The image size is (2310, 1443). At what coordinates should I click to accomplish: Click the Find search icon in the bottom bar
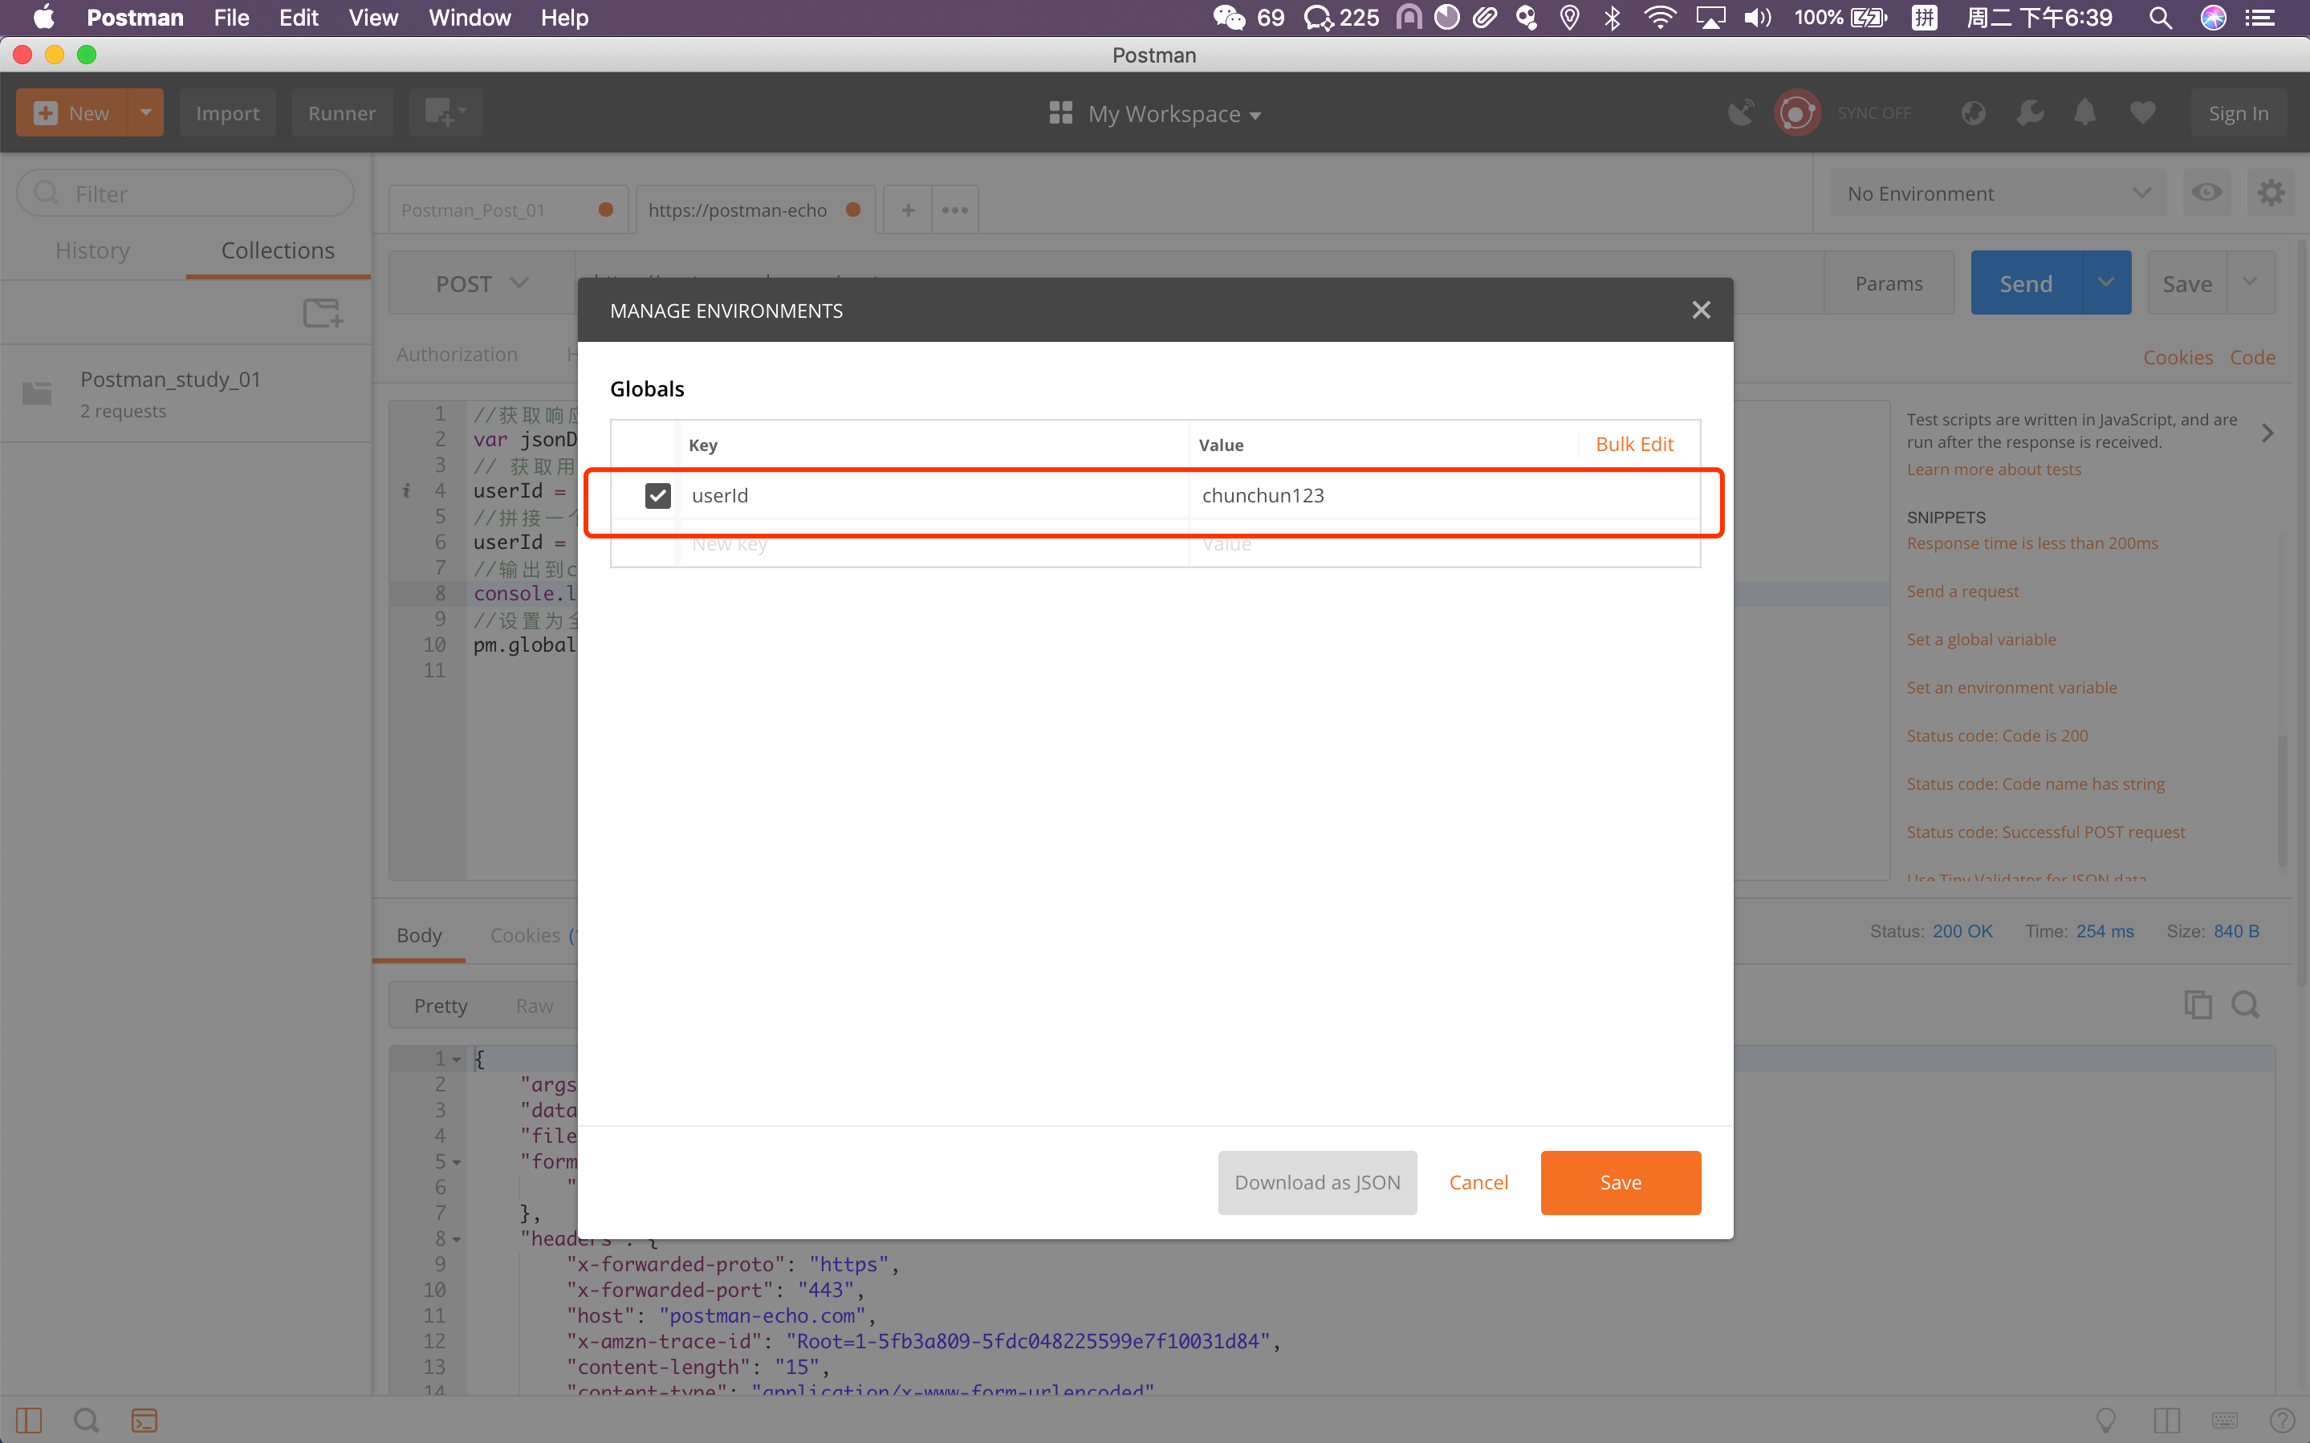[86, 1420]
